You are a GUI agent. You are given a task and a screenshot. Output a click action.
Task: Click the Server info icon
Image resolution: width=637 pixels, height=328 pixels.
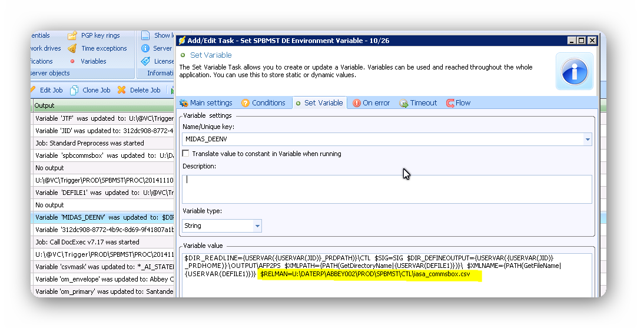coord(145,48)
